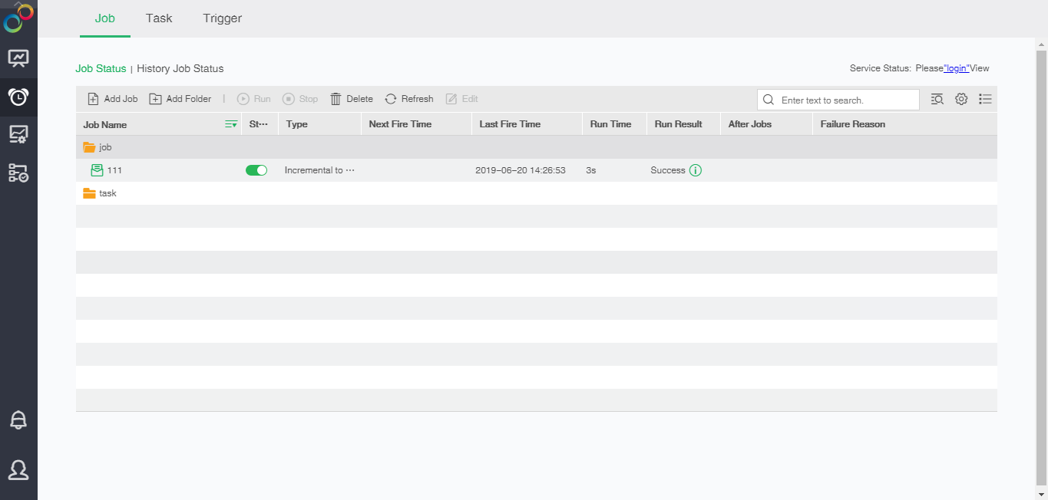Click the task folder icon
This screenshot has width=1048, height=500.
click(x=89, y=193)
